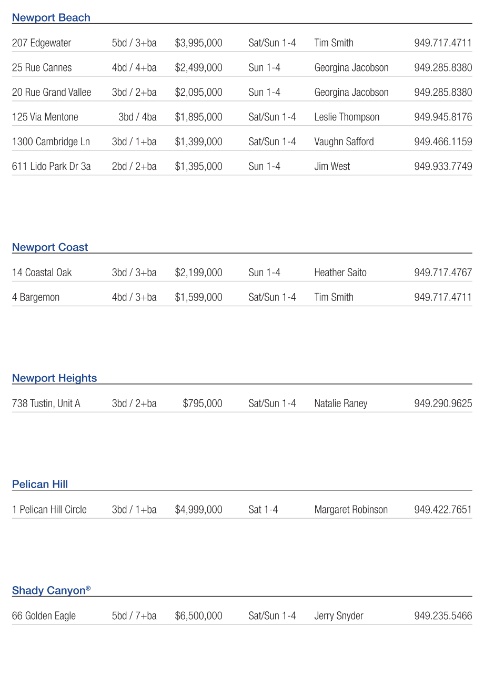Click the Shady Canyon heading

coord(49,591)
